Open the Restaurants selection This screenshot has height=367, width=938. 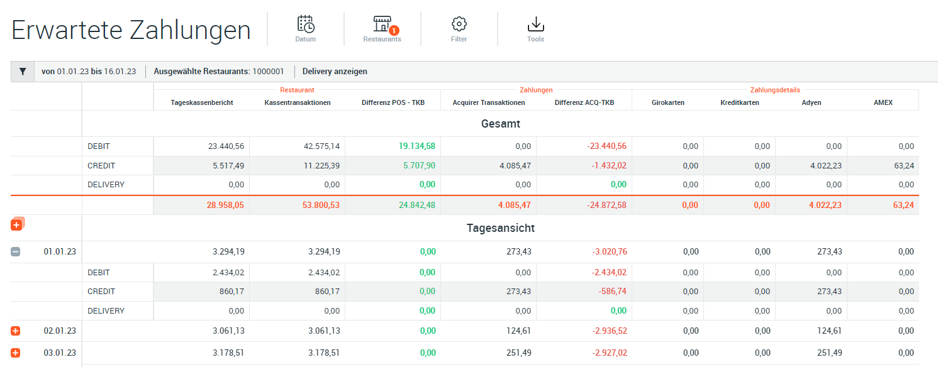click(382, 29)
